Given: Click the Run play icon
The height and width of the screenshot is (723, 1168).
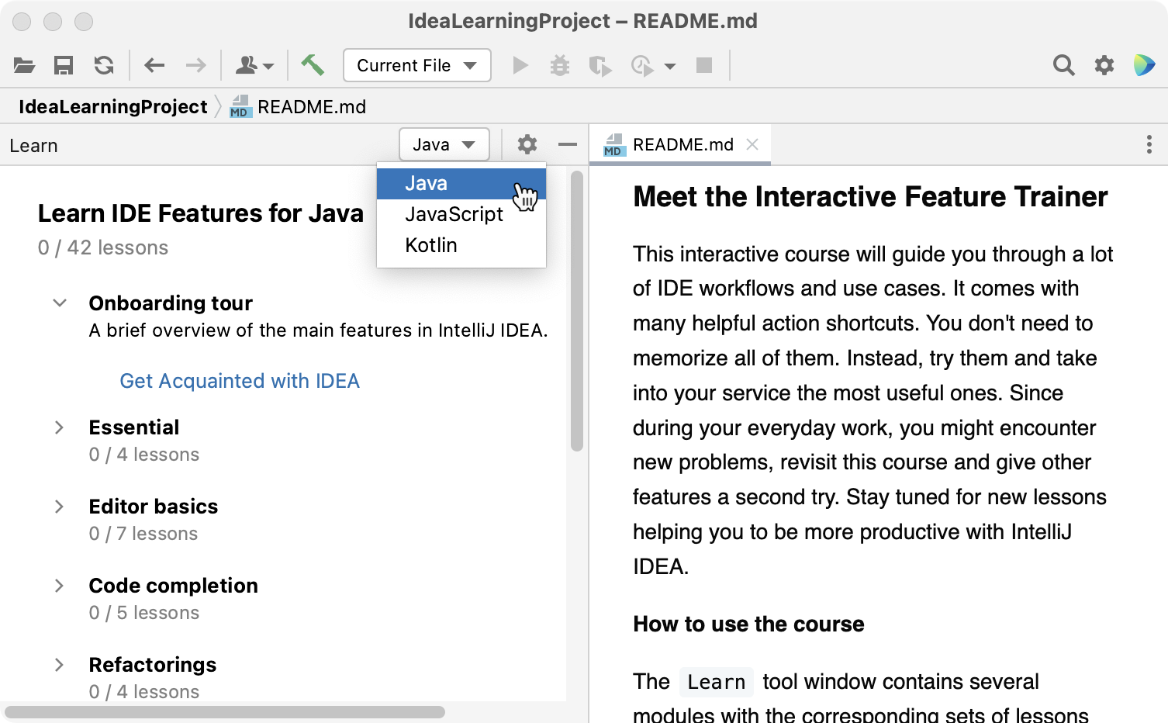Looking at the screenshot, I should pyautogui.click(x=520, y=66).
